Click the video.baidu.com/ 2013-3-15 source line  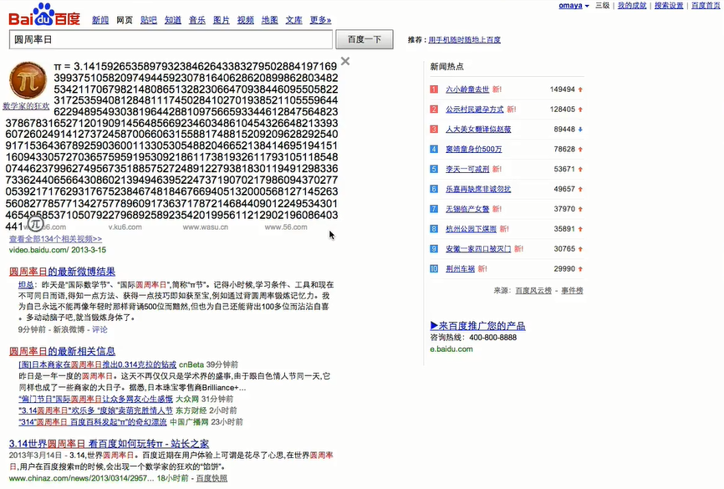58,250
